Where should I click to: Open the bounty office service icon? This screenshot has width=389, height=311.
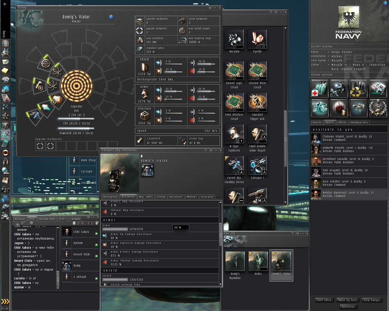(x=338, y=107)
